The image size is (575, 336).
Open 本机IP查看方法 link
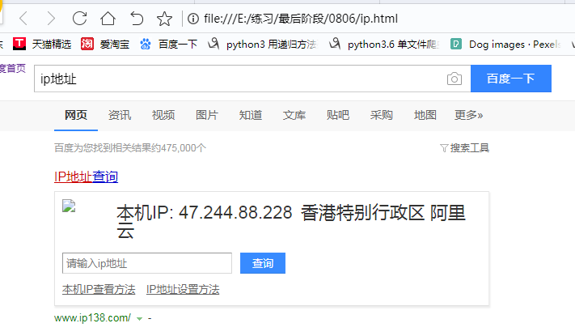99,289
